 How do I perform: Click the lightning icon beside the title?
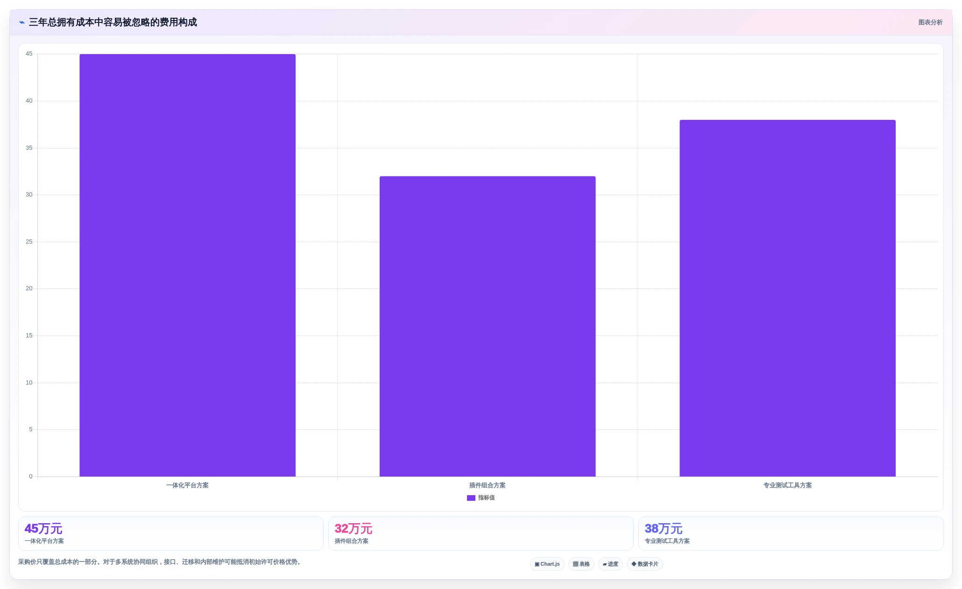(x=21, y=22)
